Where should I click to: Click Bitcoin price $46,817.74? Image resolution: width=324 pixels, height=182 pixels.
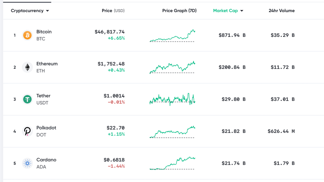click(110, 32)
